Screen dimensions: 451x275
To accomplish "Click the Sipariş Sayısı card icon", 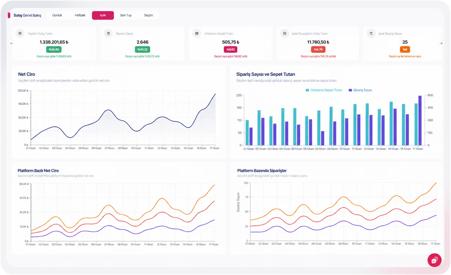I will (109, 33).
